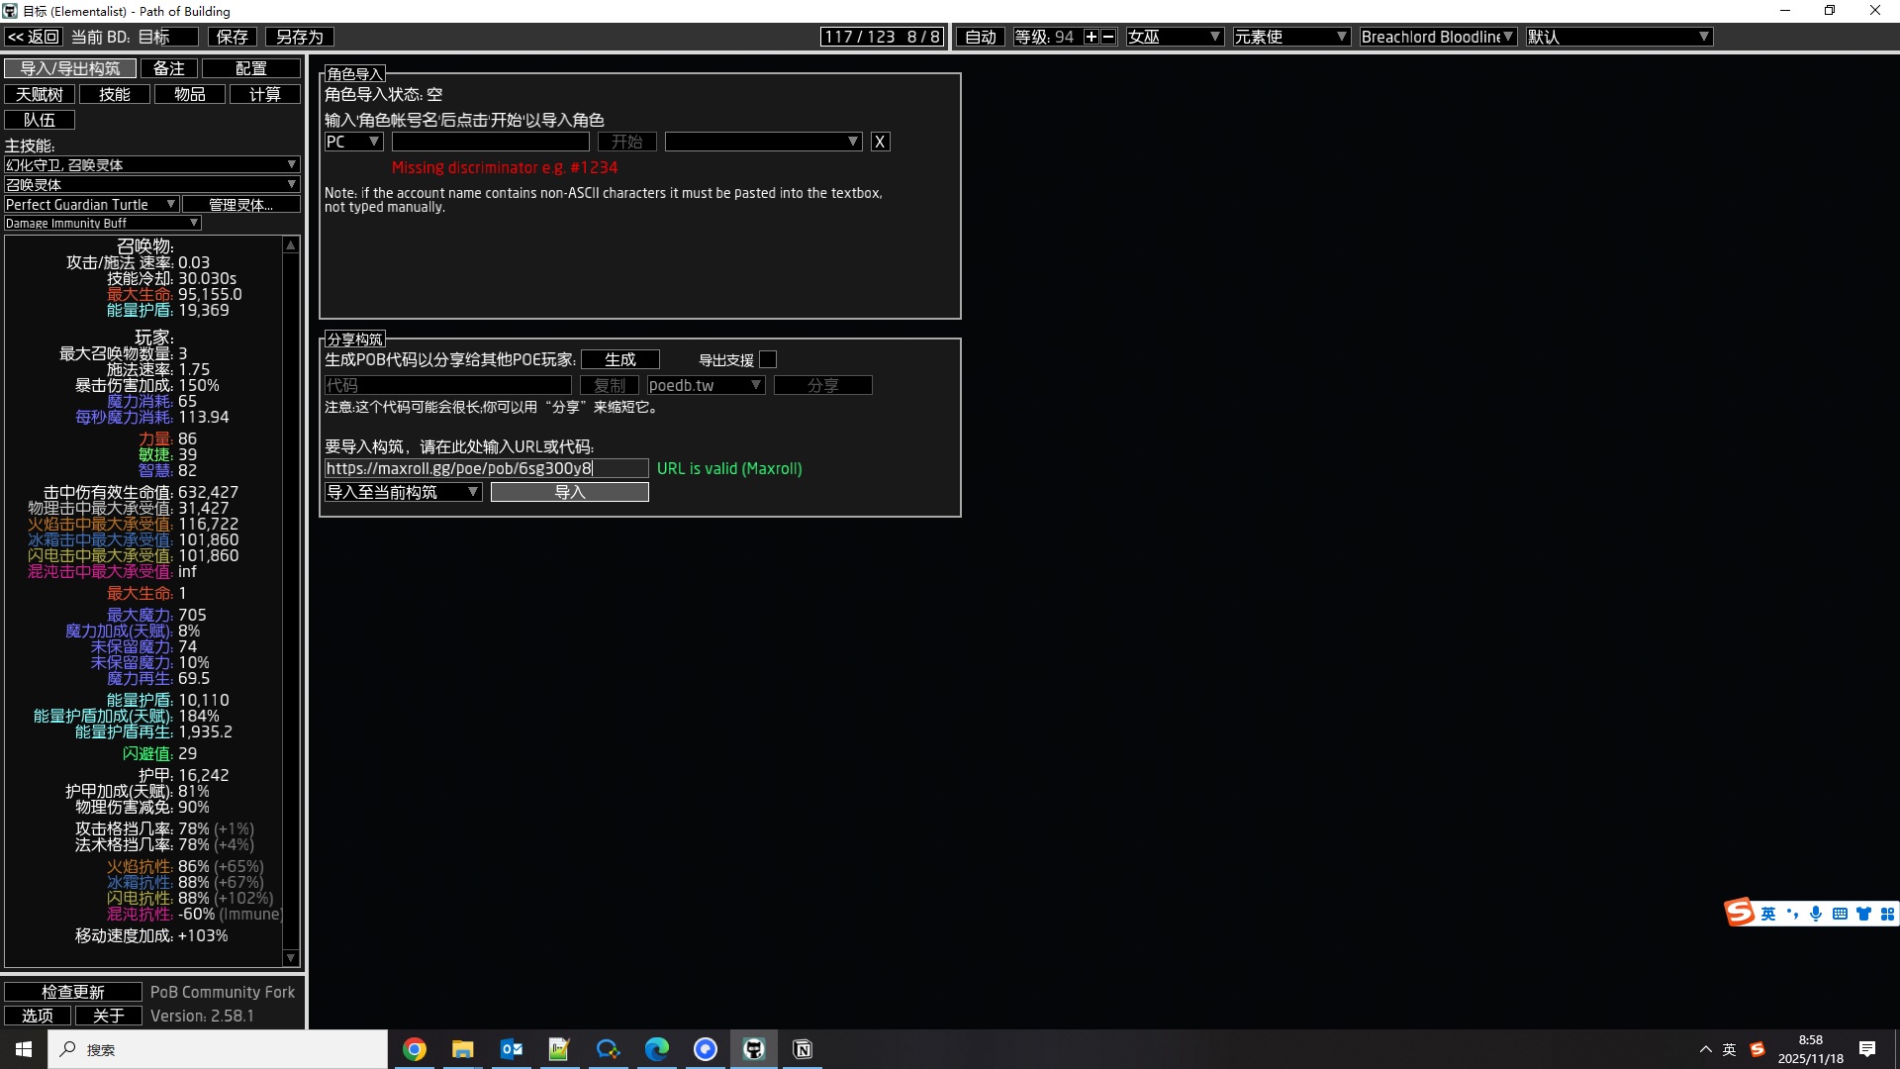Click the Windows search box

[x=218, y=1049]
